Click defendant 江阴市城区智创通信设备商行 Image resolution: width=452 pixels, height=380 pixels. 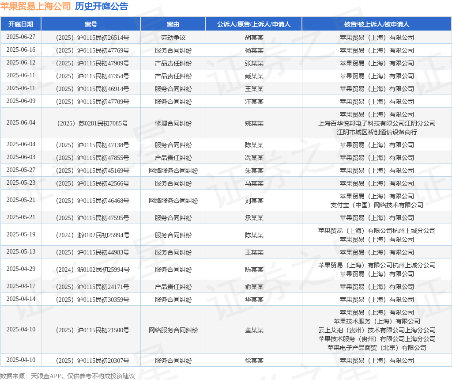tap(377, 132)
